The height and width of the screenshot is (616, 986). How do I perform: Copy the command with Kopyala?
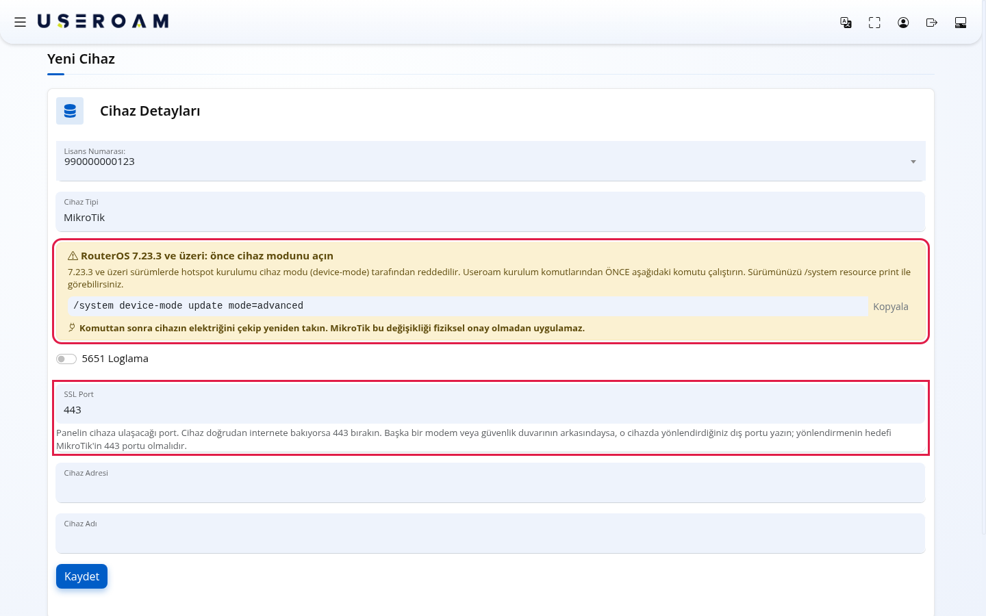pyautogui.click(x=891, y=307)
